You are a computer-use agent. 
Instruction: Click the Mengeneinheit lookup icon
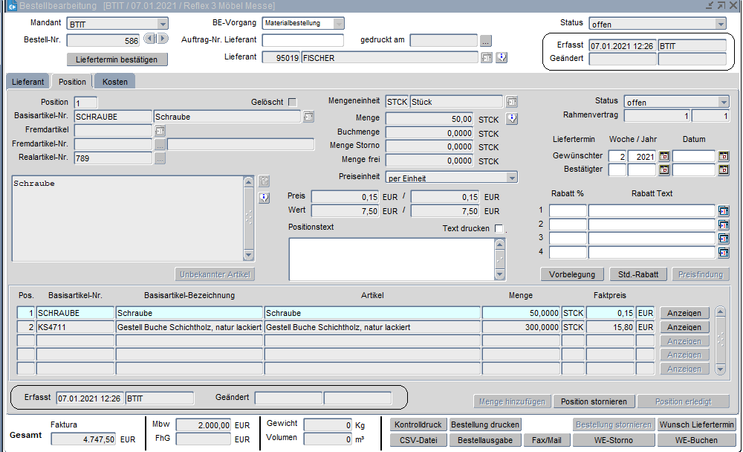pyautogui.click(x=511, y=102)
